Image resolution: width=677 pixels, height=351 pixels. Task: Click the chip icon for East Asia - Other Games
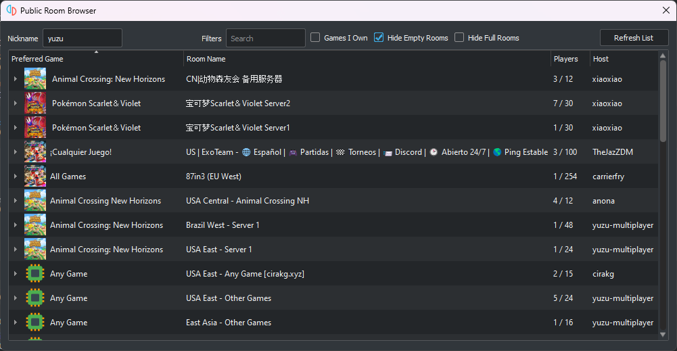(35, 323)
